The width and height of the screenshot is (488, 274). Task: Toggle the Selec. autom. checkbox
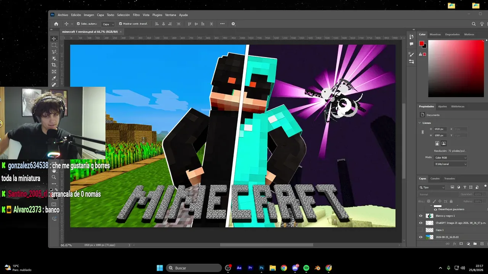pos(79,24)
